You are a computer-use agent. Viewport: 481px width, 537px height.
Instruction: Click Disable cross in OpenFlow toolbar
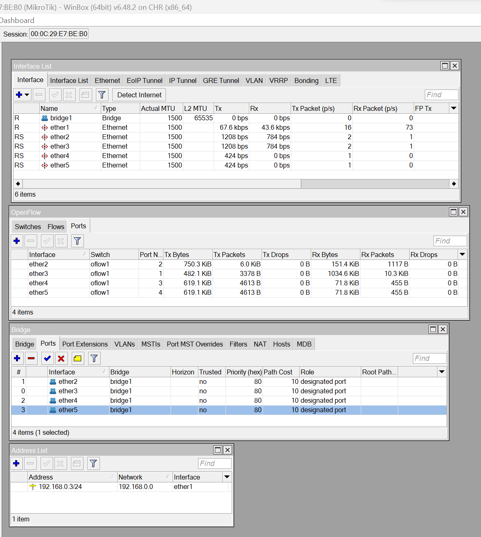[x=61, y=241]
